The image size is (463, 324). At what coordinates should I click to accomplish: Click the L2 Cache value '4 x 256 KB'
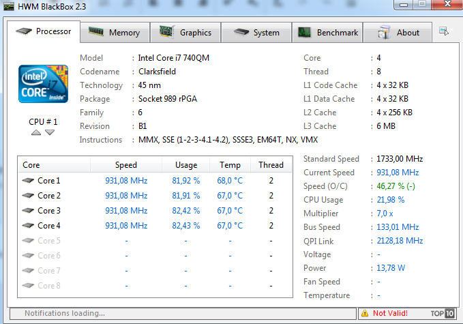[x=395, y=113]
